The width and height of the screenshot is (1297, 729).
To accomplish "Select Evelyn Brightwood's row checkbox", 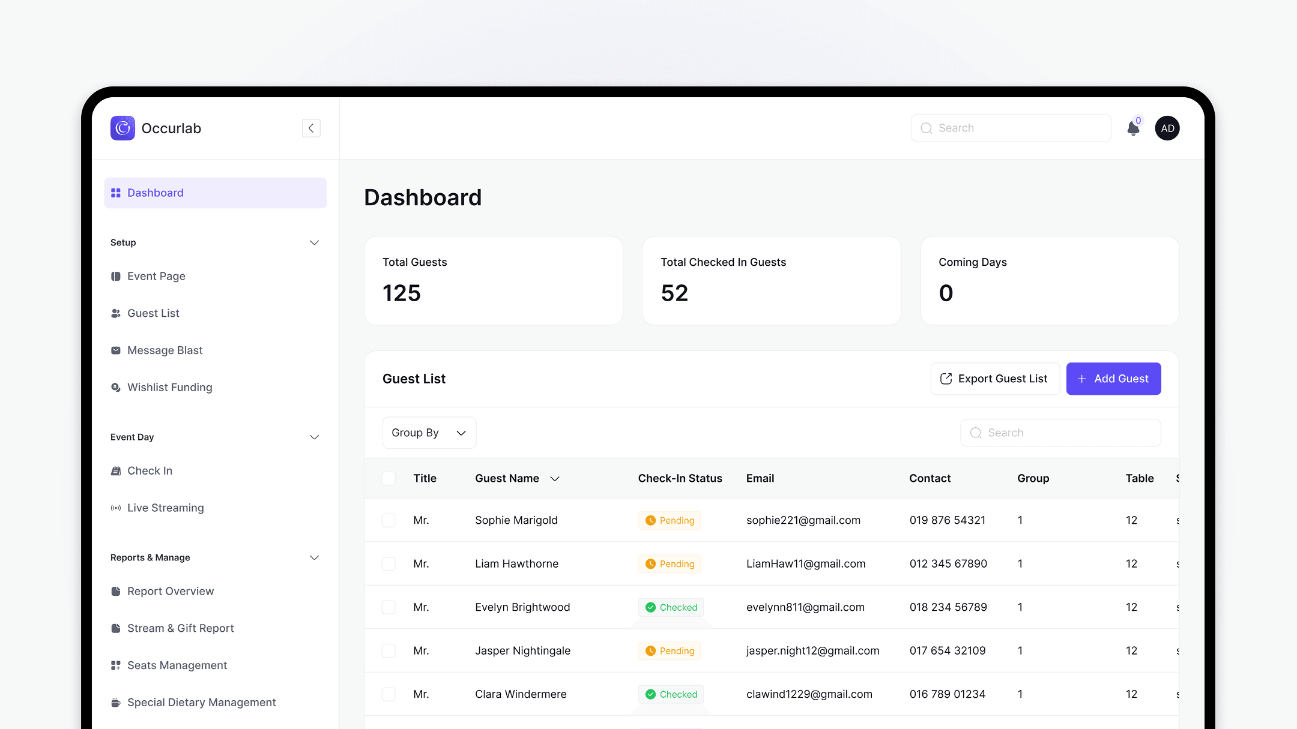I will 388,607.
